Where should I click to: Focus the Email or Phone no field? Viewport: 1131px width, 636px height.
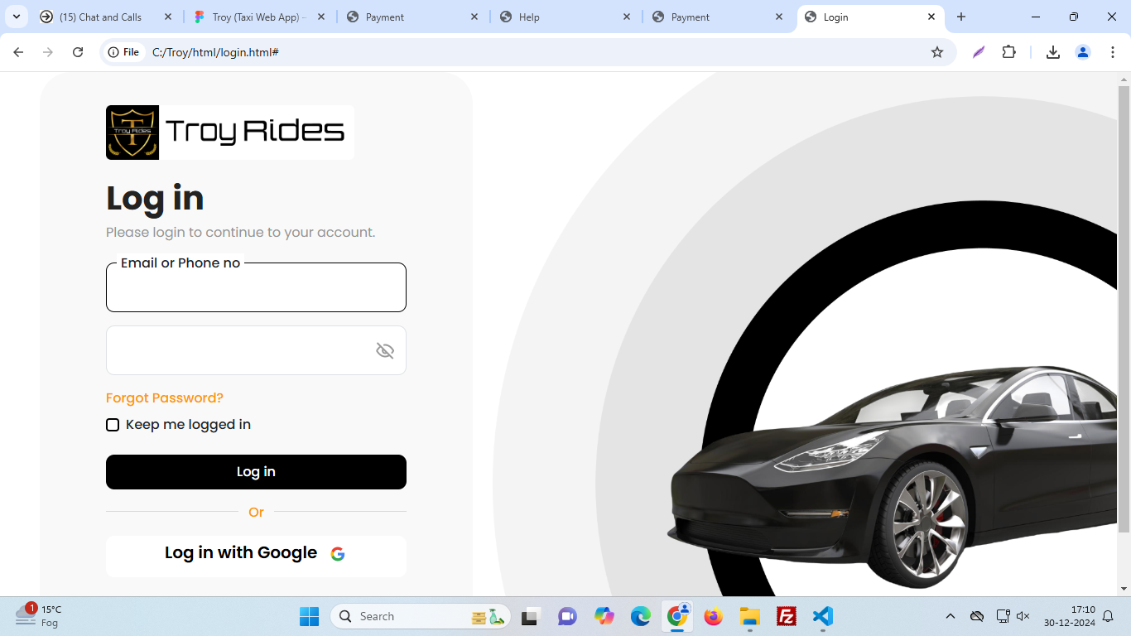pyautogui.click(x=256, y=289)
